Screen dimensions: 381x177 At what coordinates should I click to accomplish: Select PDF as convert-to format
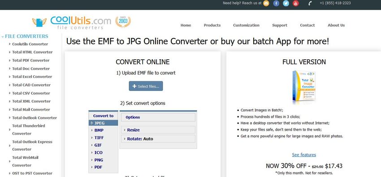tap(103, 167)
